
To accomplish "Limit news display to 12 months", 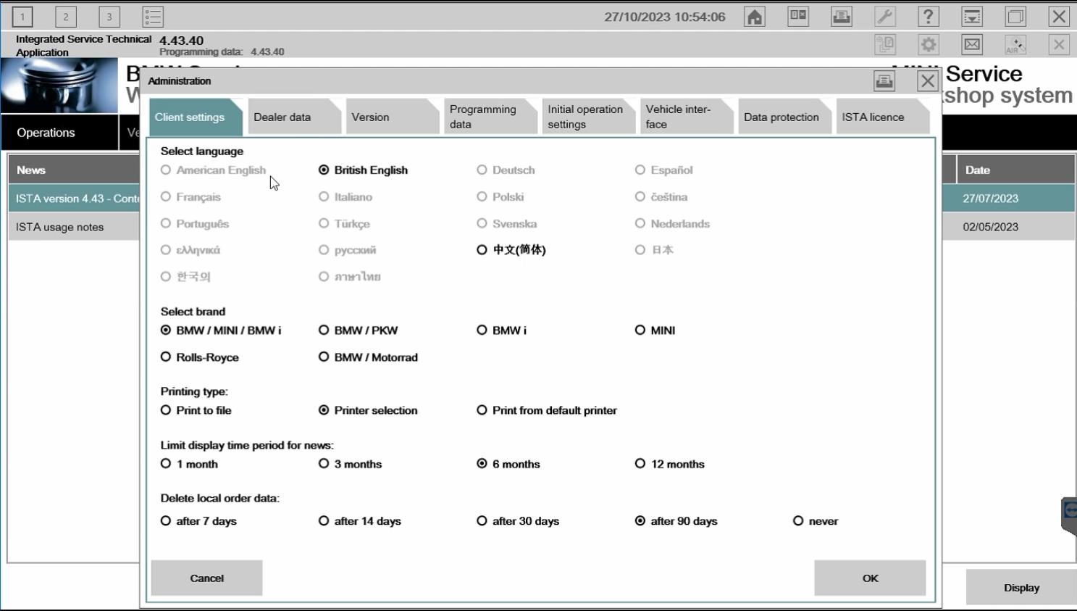I will click(669, 464).
